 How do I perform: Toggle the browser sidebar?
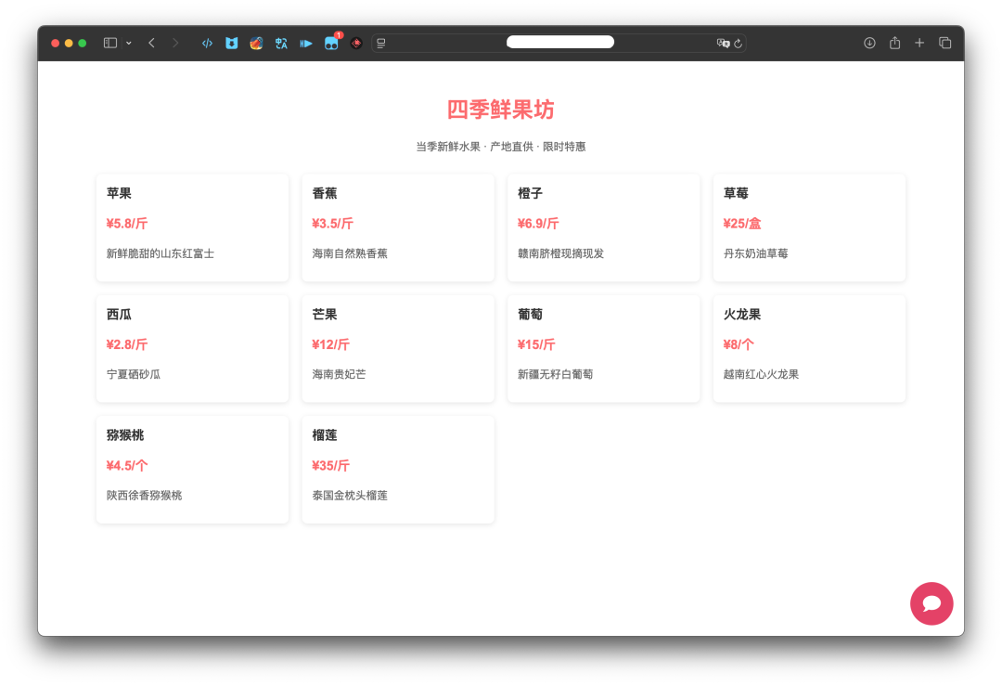click(109, 42)
